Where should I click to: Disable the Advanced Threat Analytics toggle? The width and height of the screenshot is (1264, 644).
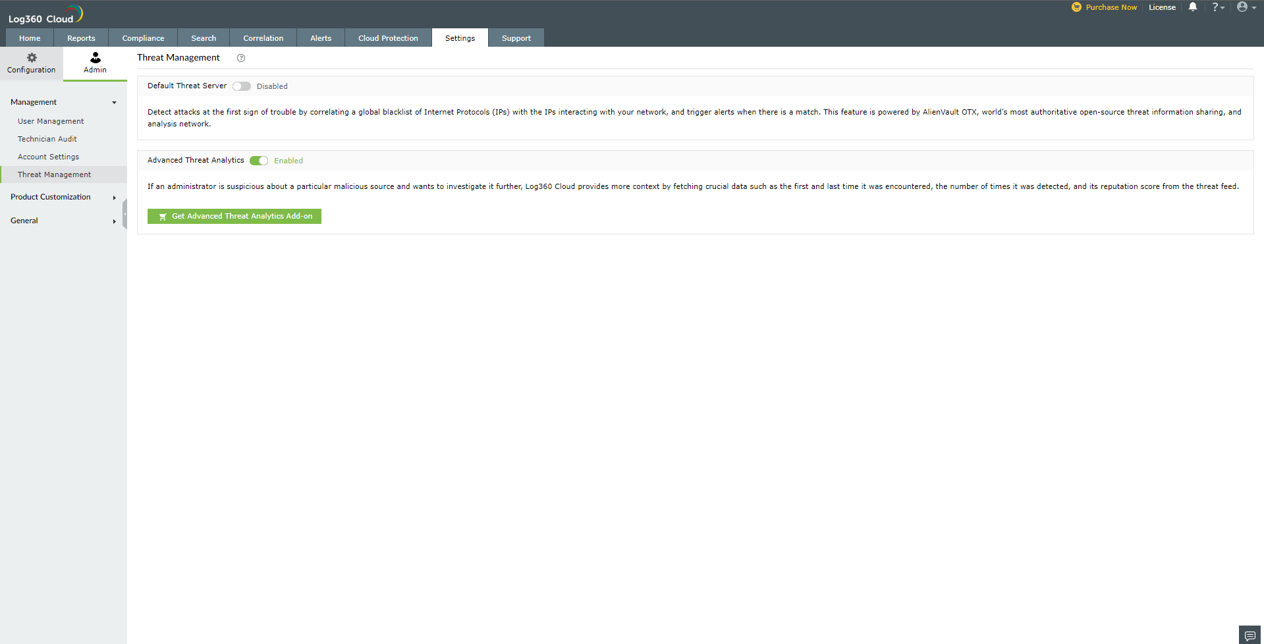click(x=259, y=161)
